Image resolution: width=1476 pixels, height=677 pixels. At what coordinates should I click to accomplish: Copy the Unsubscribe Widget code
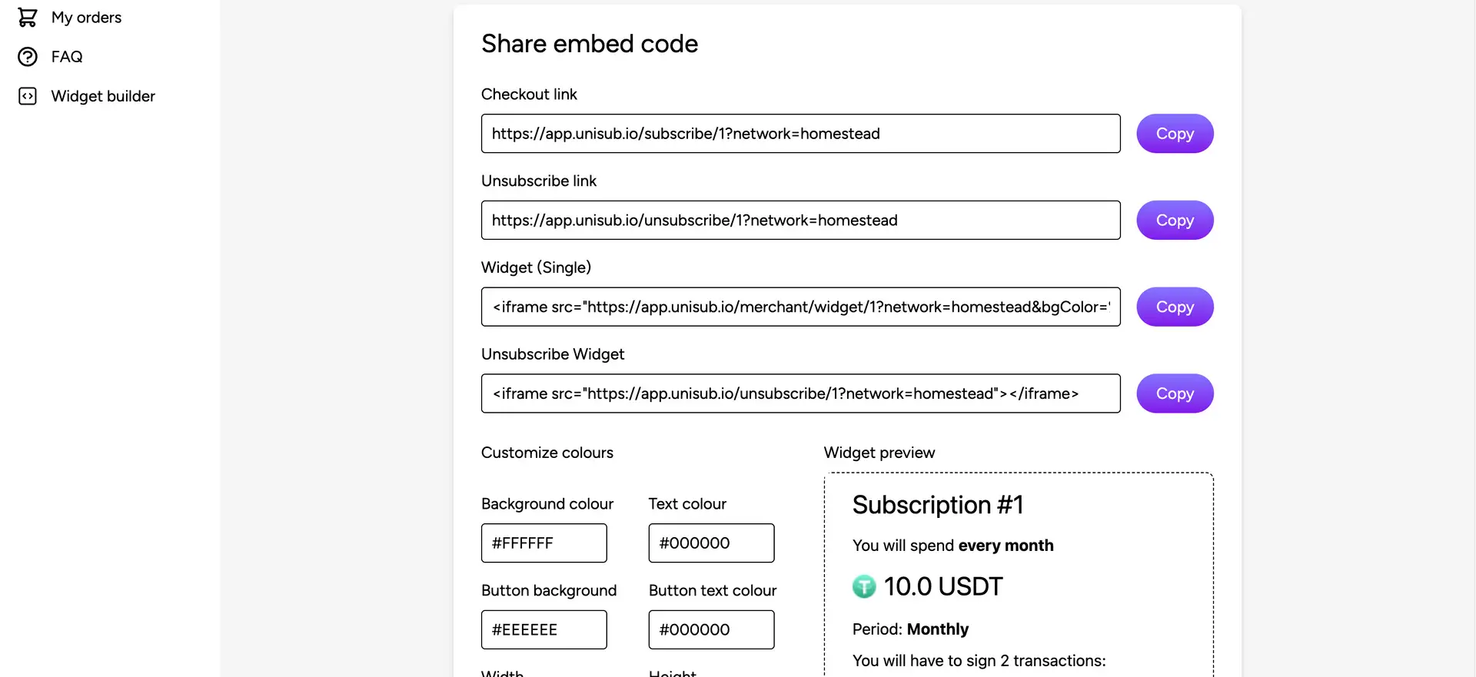[1175, 393]
